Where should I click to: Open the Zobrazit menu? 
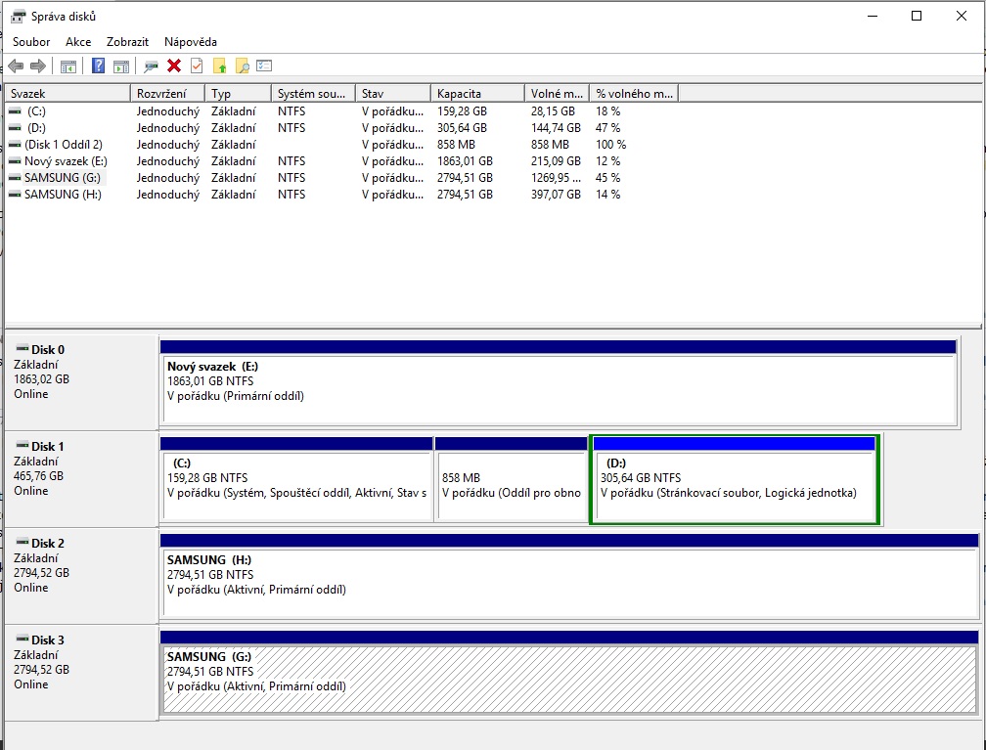point(128,42)
